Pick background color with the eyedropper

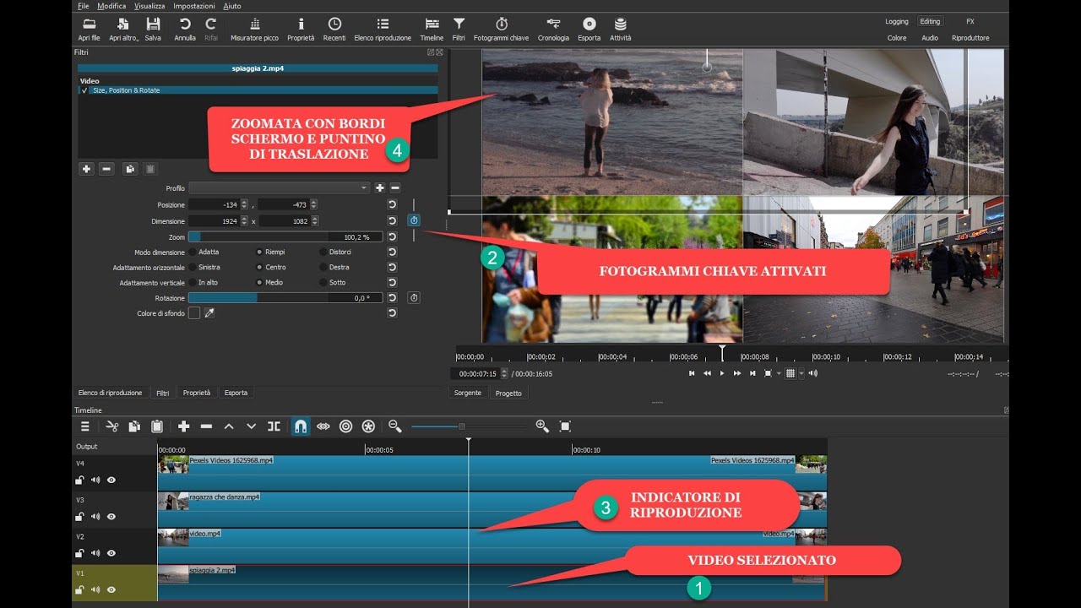click(x=209, y=313)
